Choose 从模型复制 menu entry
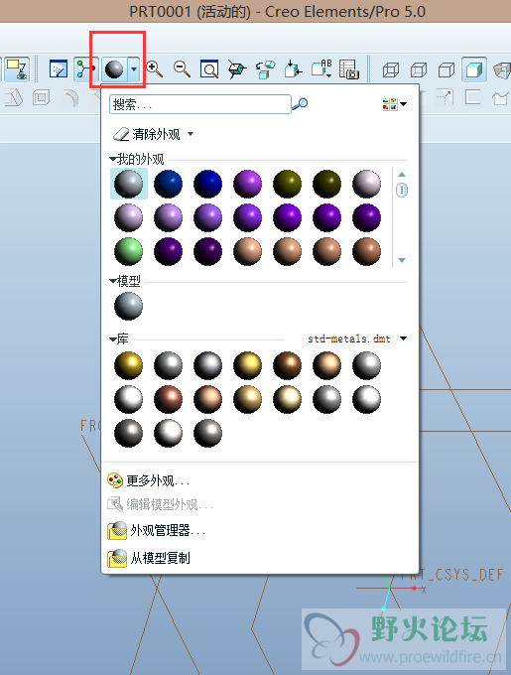 tap(149, 558)
